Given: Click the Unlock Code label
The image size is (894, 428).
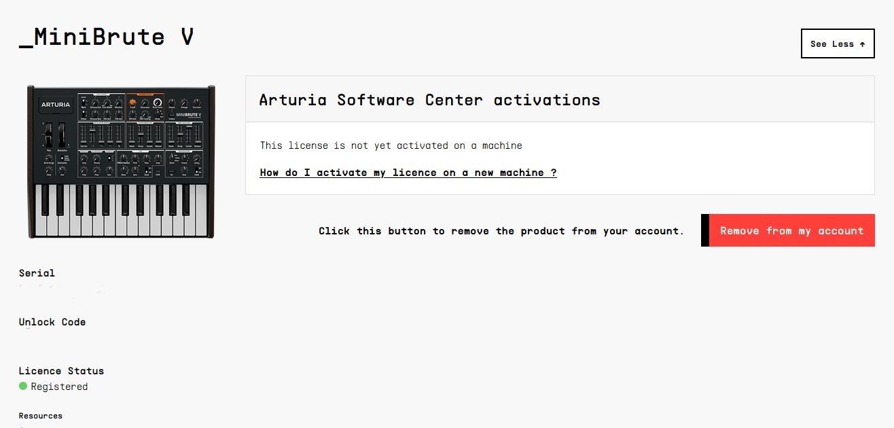Looking at the screenshot, I should click(52, 322).
